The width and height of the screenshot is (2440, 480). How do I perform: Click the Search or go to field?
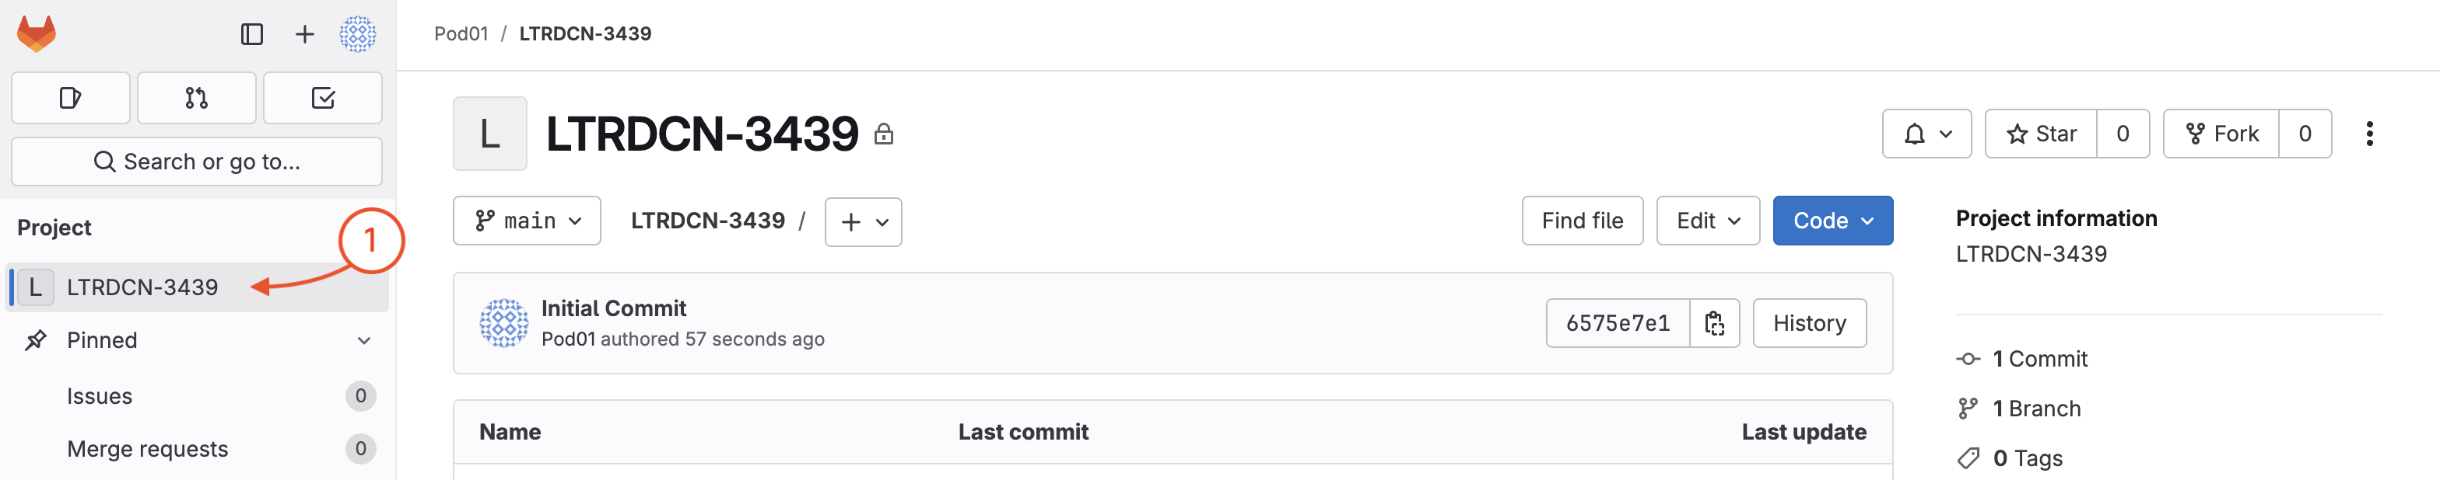point(197,162)
